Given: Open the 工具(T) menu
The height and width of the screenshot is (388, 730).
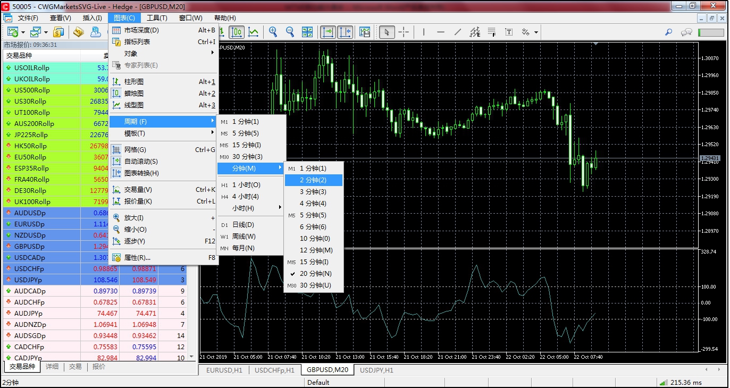Looking at the screenshot, I should coord(157,18).
